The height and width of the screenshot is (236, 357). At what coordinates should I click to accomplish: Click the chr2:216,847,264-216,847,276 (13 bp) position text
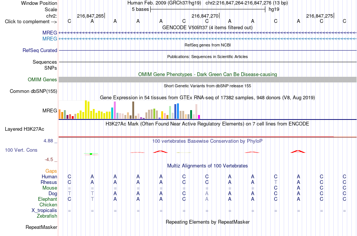(247, 3)
